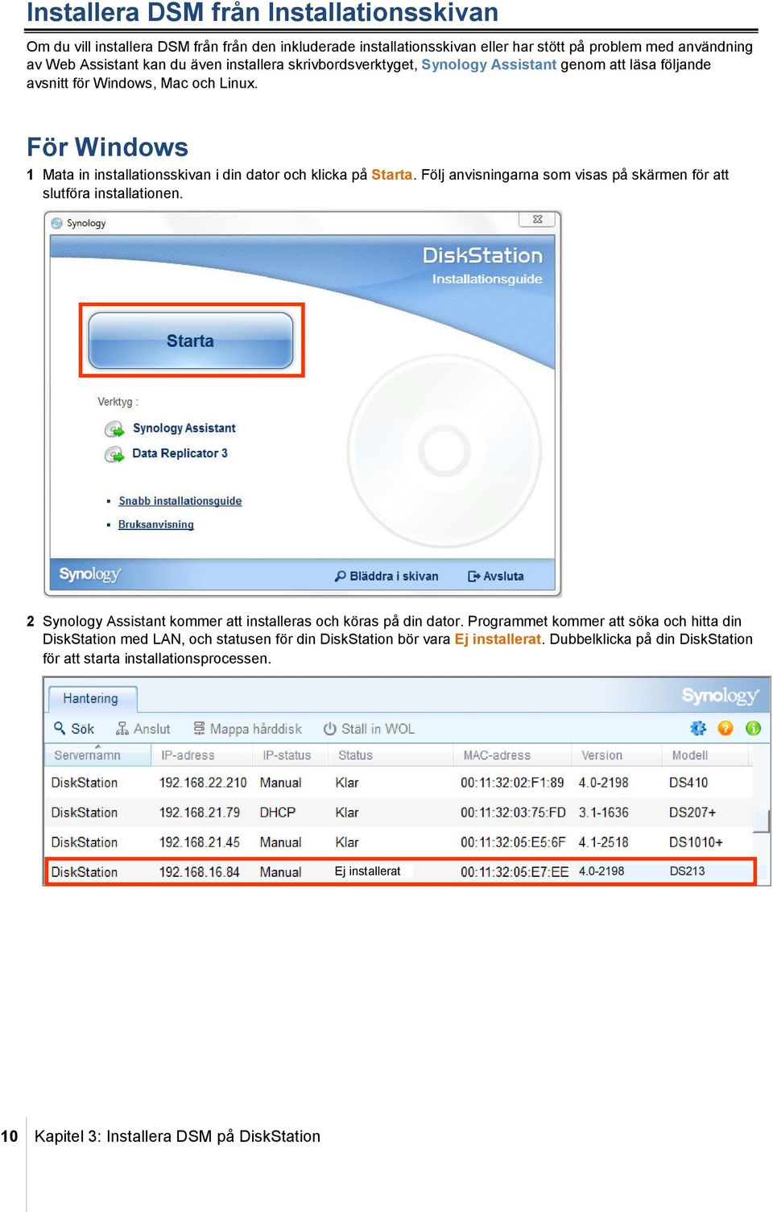Screen dimensions: 773x1212
Task: Close the DiskStation installer window
Action: [x=537, y=219]
